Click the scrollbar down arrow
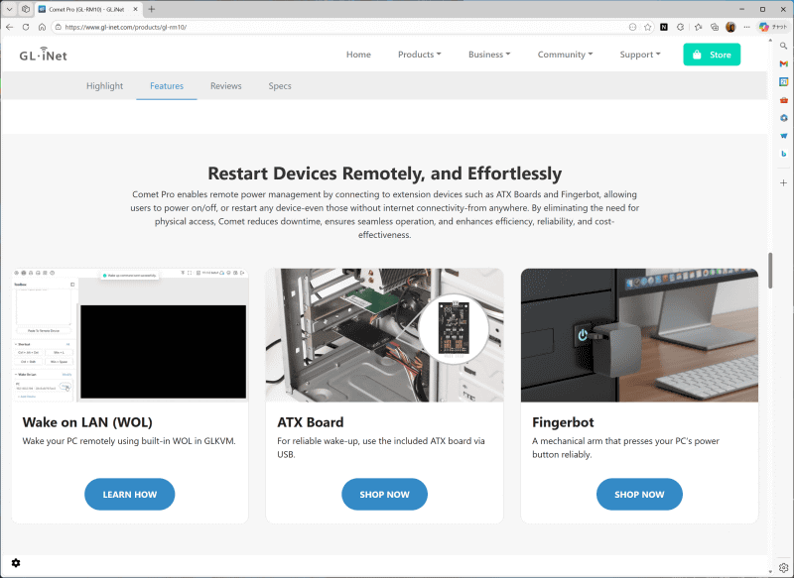 770,572
